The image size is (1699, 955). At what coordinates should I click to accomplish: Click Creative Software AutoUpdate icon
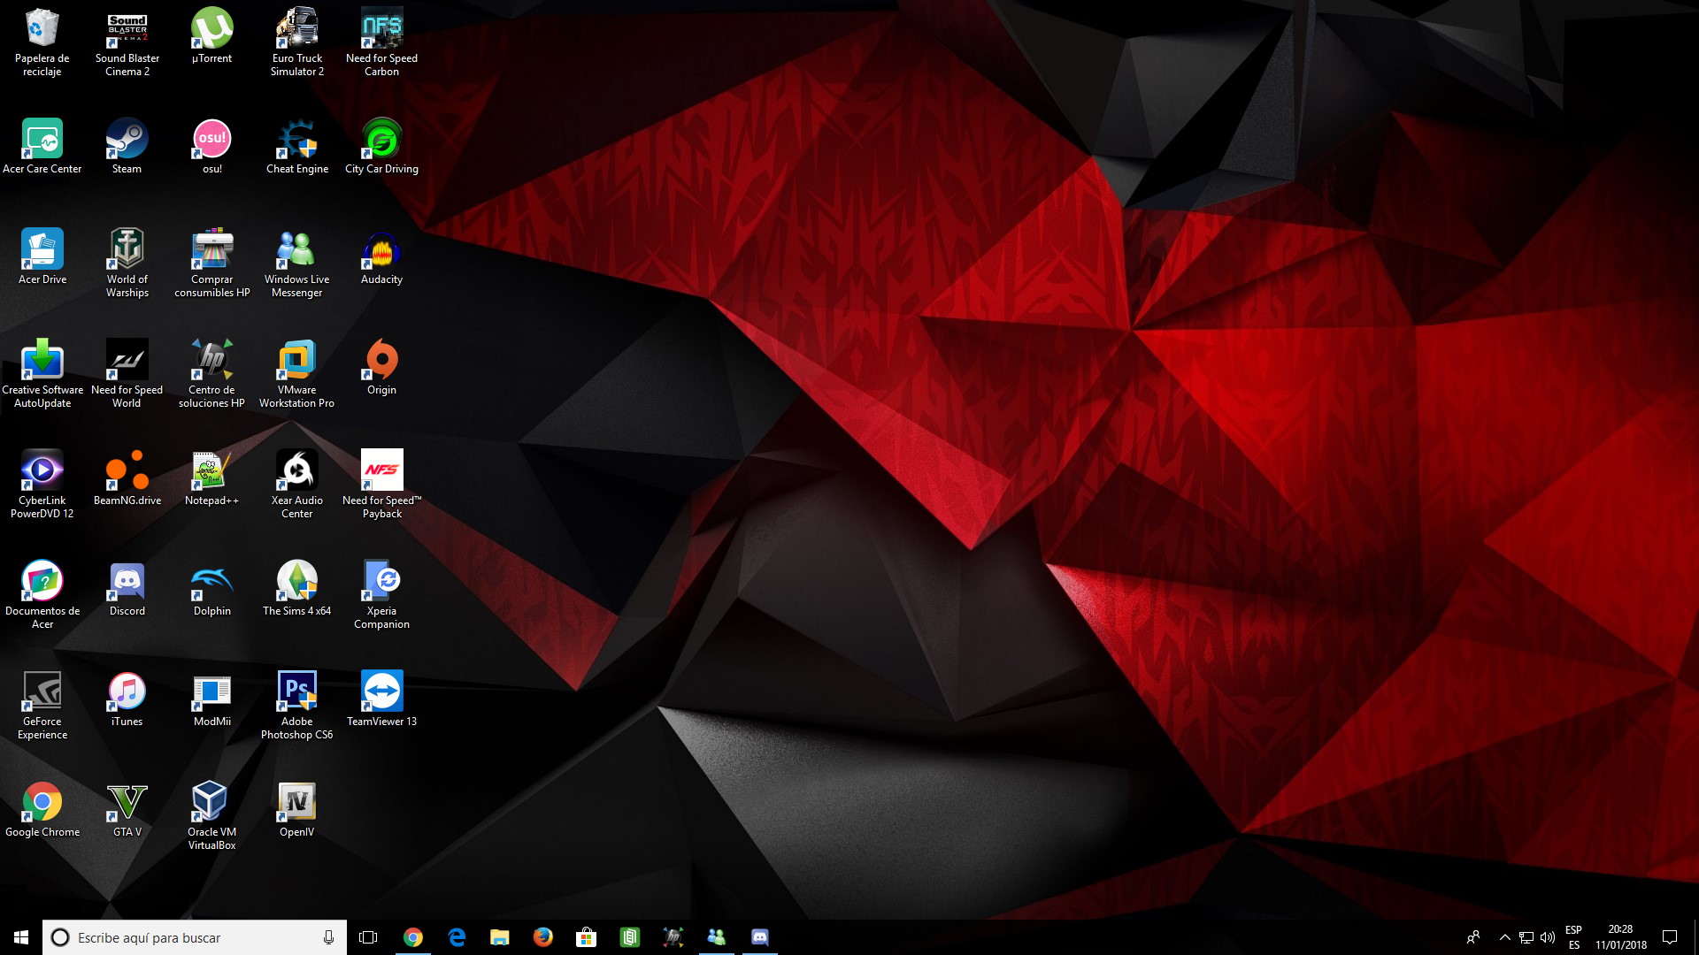pos(42,373)
